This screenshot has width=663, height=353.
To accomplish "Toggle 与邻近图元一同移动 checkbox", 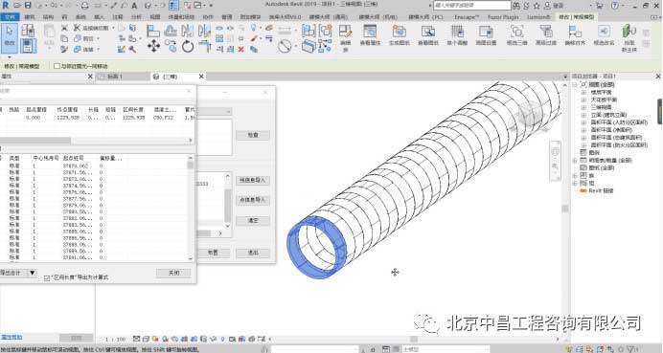I will pyautogui.click(x=57, y=66).
